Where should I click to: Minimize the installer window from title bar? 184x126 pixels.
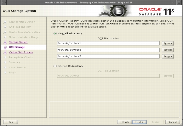point(173,3)
